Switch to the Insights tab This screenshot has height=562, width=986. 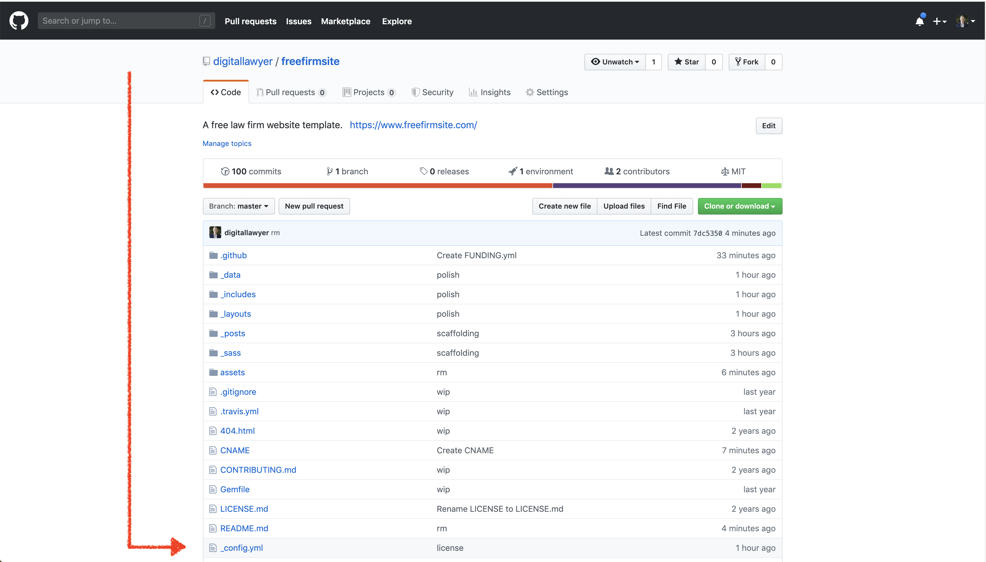[489, 92]
